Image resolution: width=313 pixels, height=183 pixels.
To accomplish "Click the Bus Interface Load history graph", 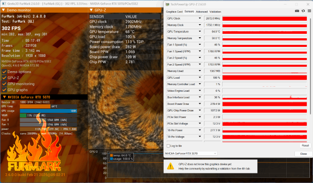I will 265,97.
